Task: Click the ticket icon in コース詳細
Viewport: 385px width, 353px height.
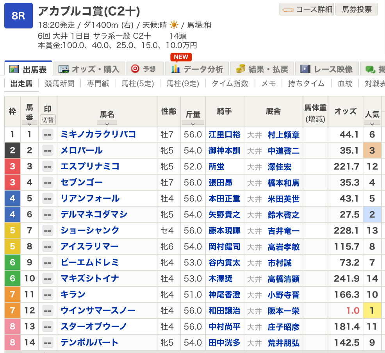Action: coord(288,9)
